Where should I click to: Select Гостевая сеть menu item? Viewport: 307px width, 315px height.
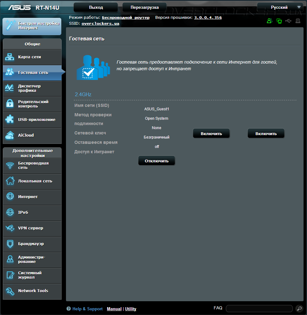[32, 73]
